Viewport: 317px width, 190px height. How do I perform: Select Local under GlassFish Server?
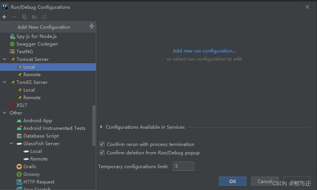coord(48,151)
